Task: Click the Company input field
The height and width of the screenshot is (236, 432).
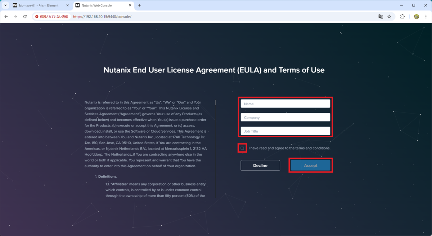Action: (x=285, y=117)
